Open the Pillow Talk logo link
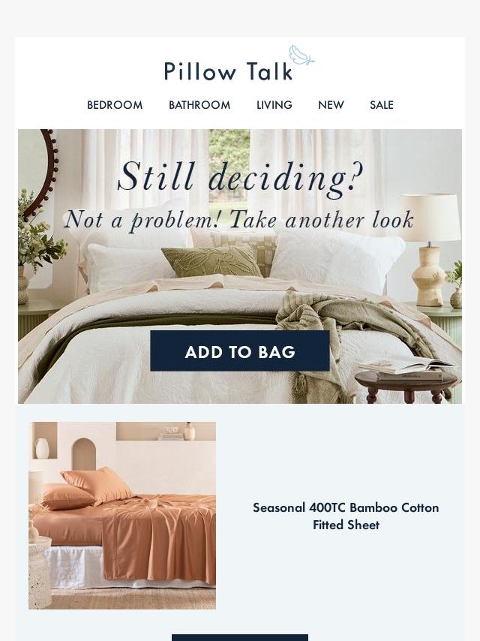480x641 pixels. [239, 63]
